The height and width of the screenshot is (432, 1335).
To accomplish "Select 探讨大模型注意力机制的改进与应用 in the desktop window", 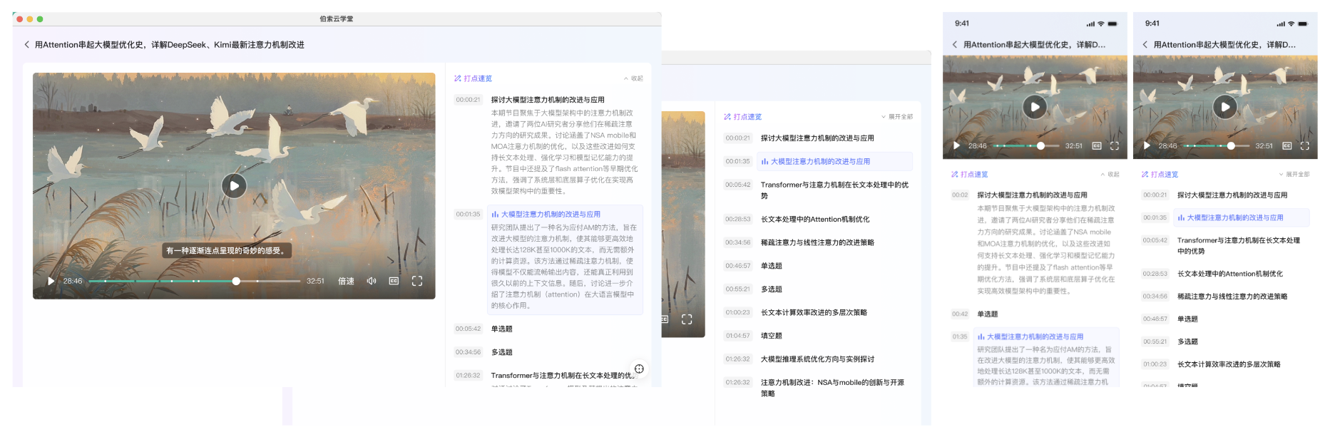I will tap(548, 100).
